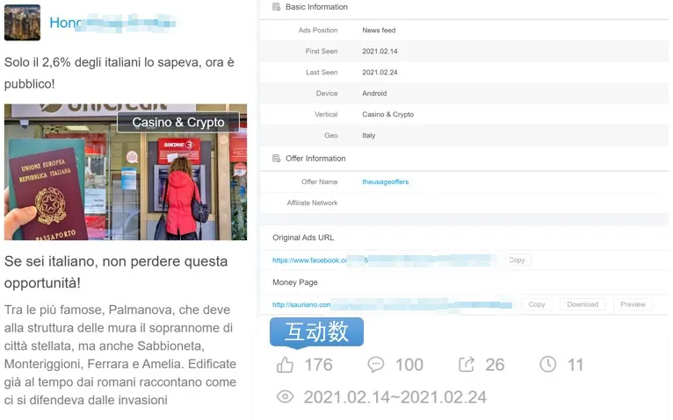This screenshot has height=420, width=673.
Task: Click the 'Affiliate Network' label
Action: pyautogui.click(x=312, y=203)
